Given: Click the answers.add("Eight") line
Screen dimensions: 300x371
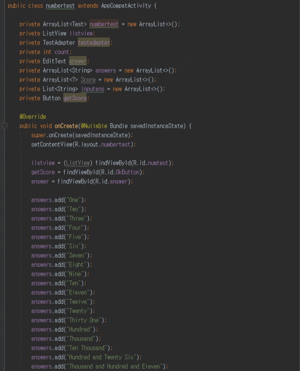Looking at the screenshot, I should 61,265.
